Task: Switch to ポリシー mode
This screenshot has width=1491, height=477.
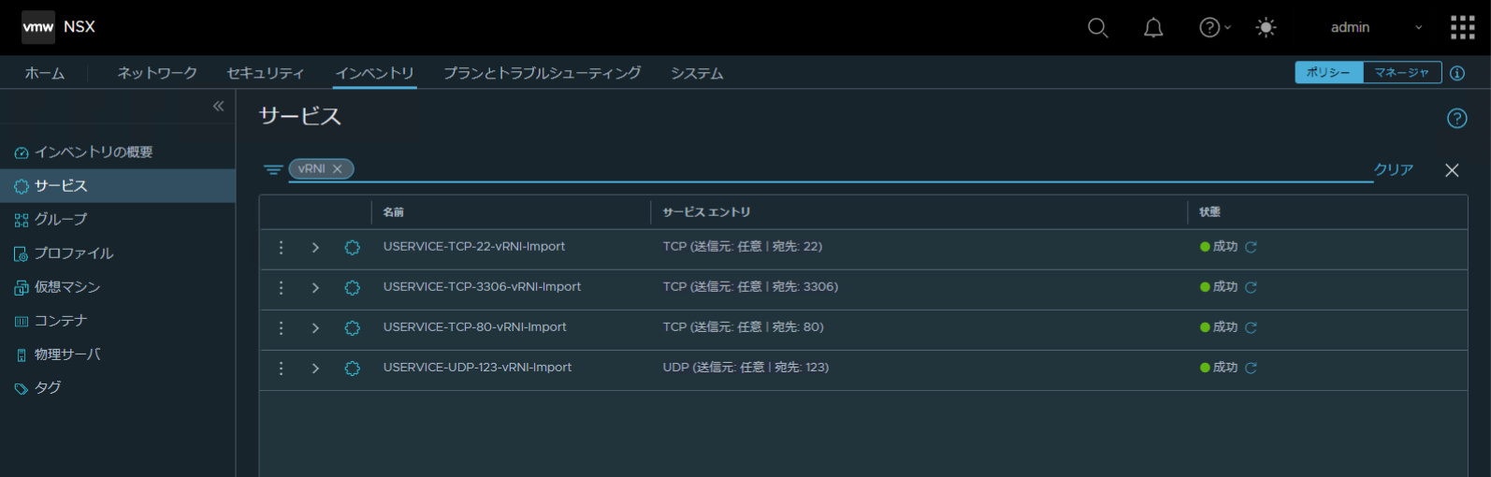Action: point(1328,73)
